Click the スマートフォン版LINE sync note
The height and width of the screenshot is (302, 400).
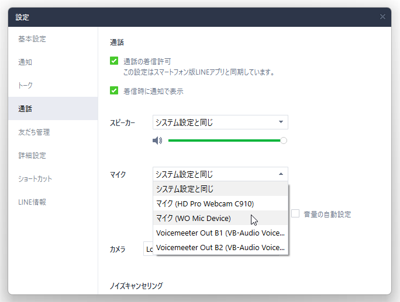click(x=199, y=72)
